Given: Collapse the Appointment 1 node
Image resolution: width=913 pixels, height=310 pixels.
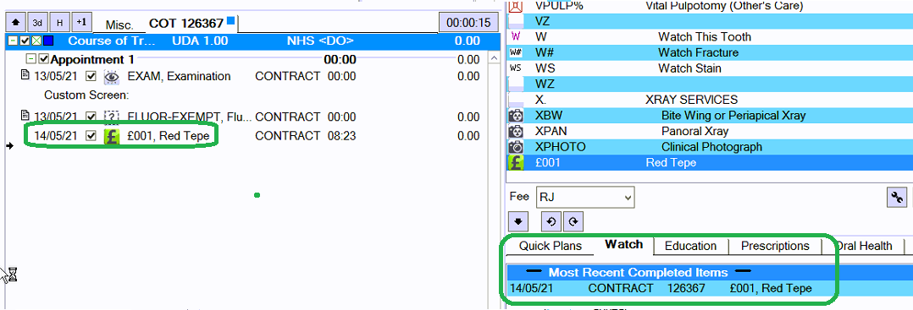Looking at the screenshot, I should [x=31, y=59].
